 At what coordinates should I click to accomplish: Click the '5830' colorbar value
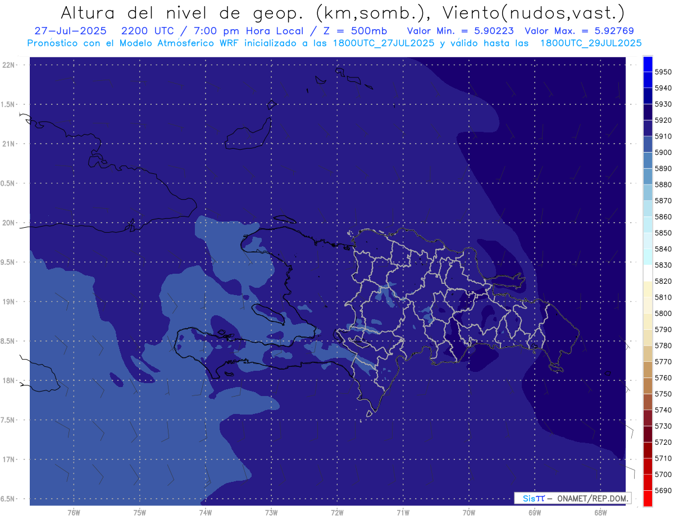pyautogui.click(x=663, y=265)
